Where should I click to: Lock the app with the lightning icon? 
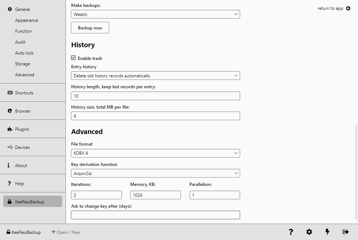(327, 232)
